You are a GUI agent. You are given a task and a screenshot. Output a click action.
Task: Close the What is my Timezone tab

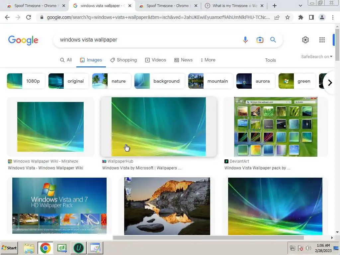click(262, 6)
